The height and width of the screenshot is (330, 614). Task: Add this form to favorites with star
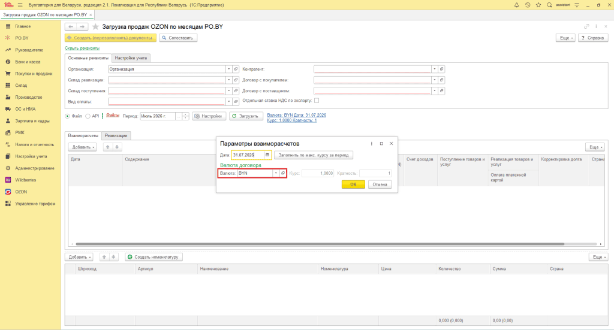pos(95,26)
